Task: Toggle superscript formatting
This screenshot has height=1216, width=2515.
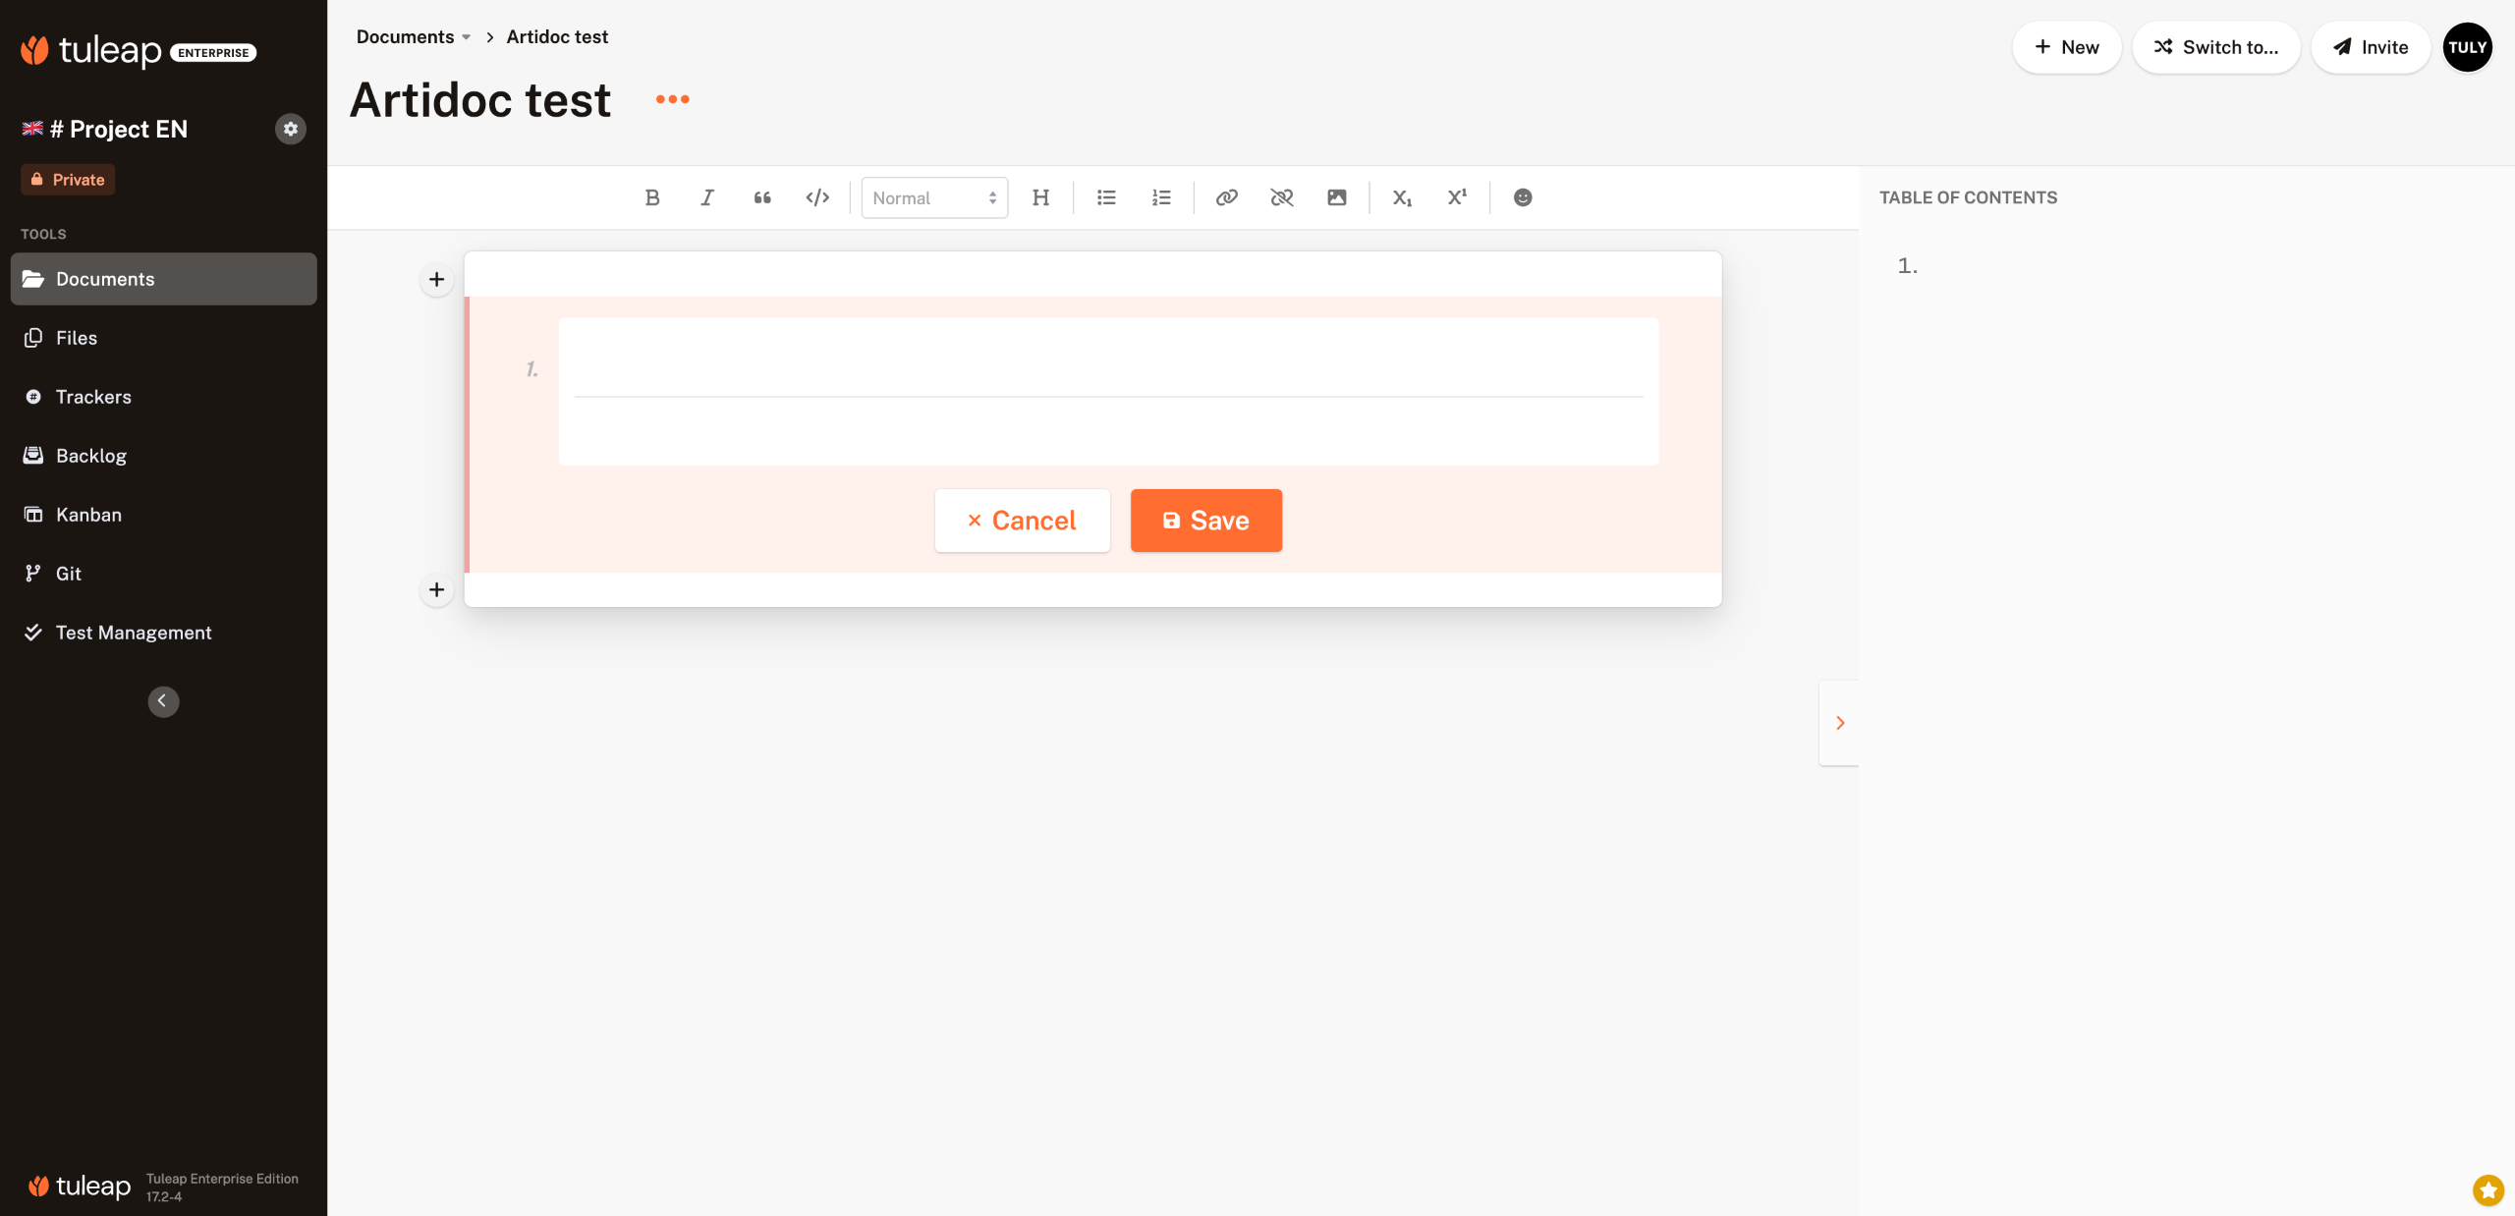Action: pos(1457,197)
